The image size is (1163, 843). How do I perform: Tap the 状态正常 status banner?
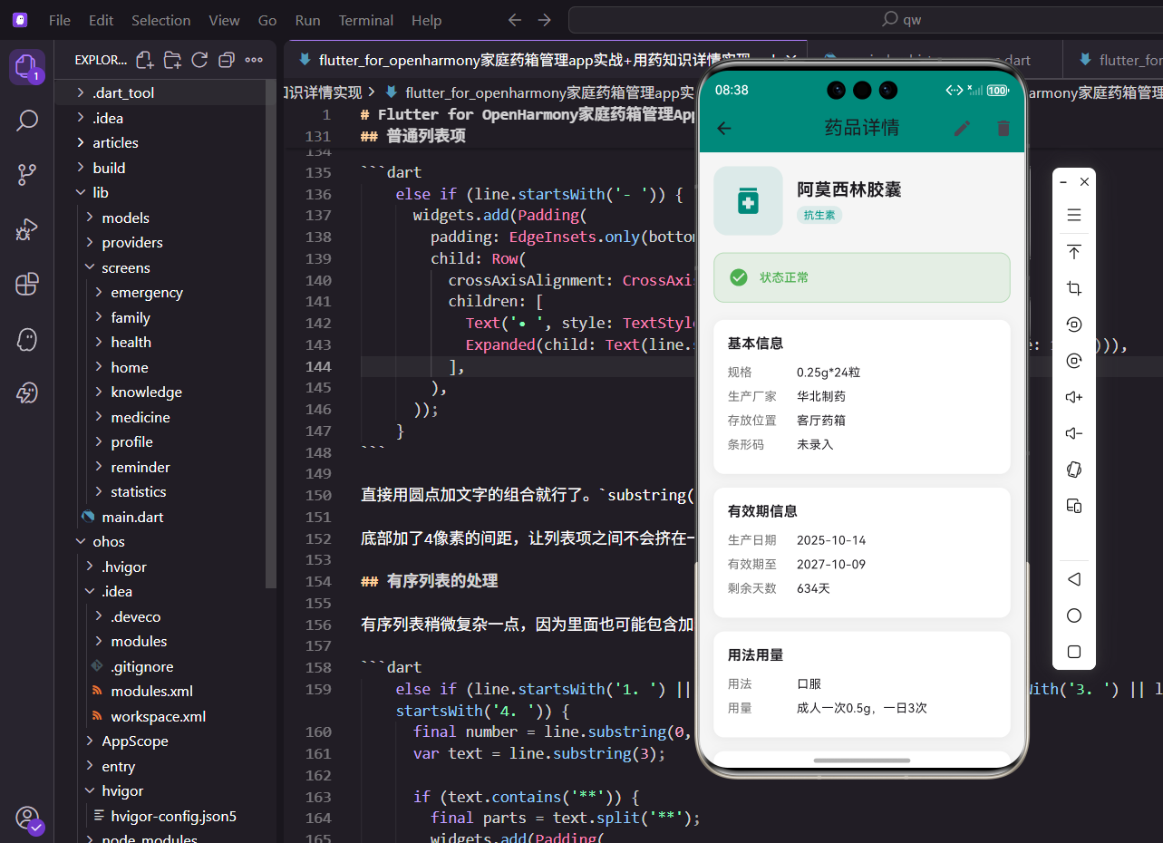click(x=861, y=277)
